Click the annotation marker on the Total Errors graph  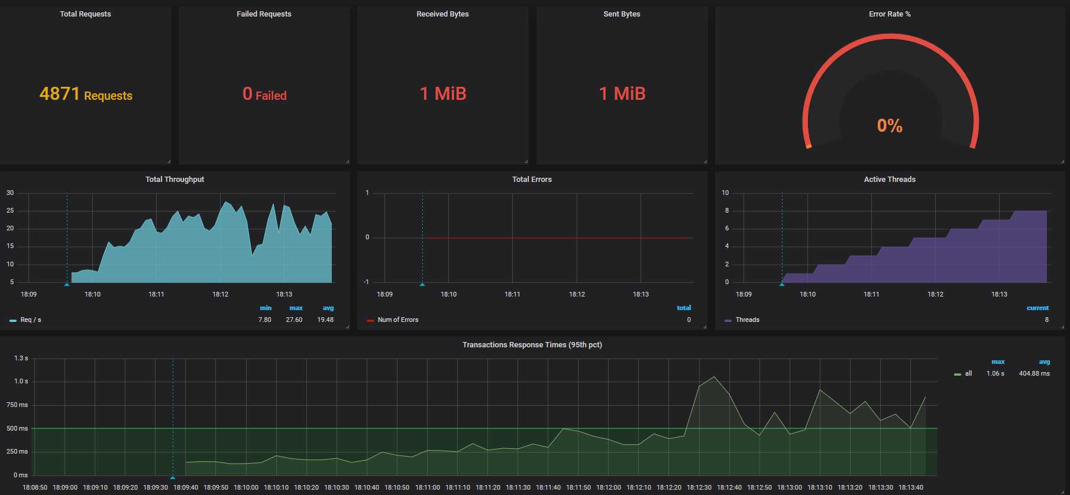coord(422,285)
